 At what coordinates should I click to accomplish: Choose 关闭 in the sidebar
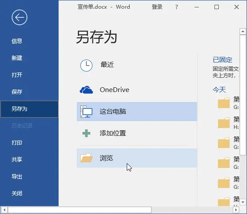[17, 193]
